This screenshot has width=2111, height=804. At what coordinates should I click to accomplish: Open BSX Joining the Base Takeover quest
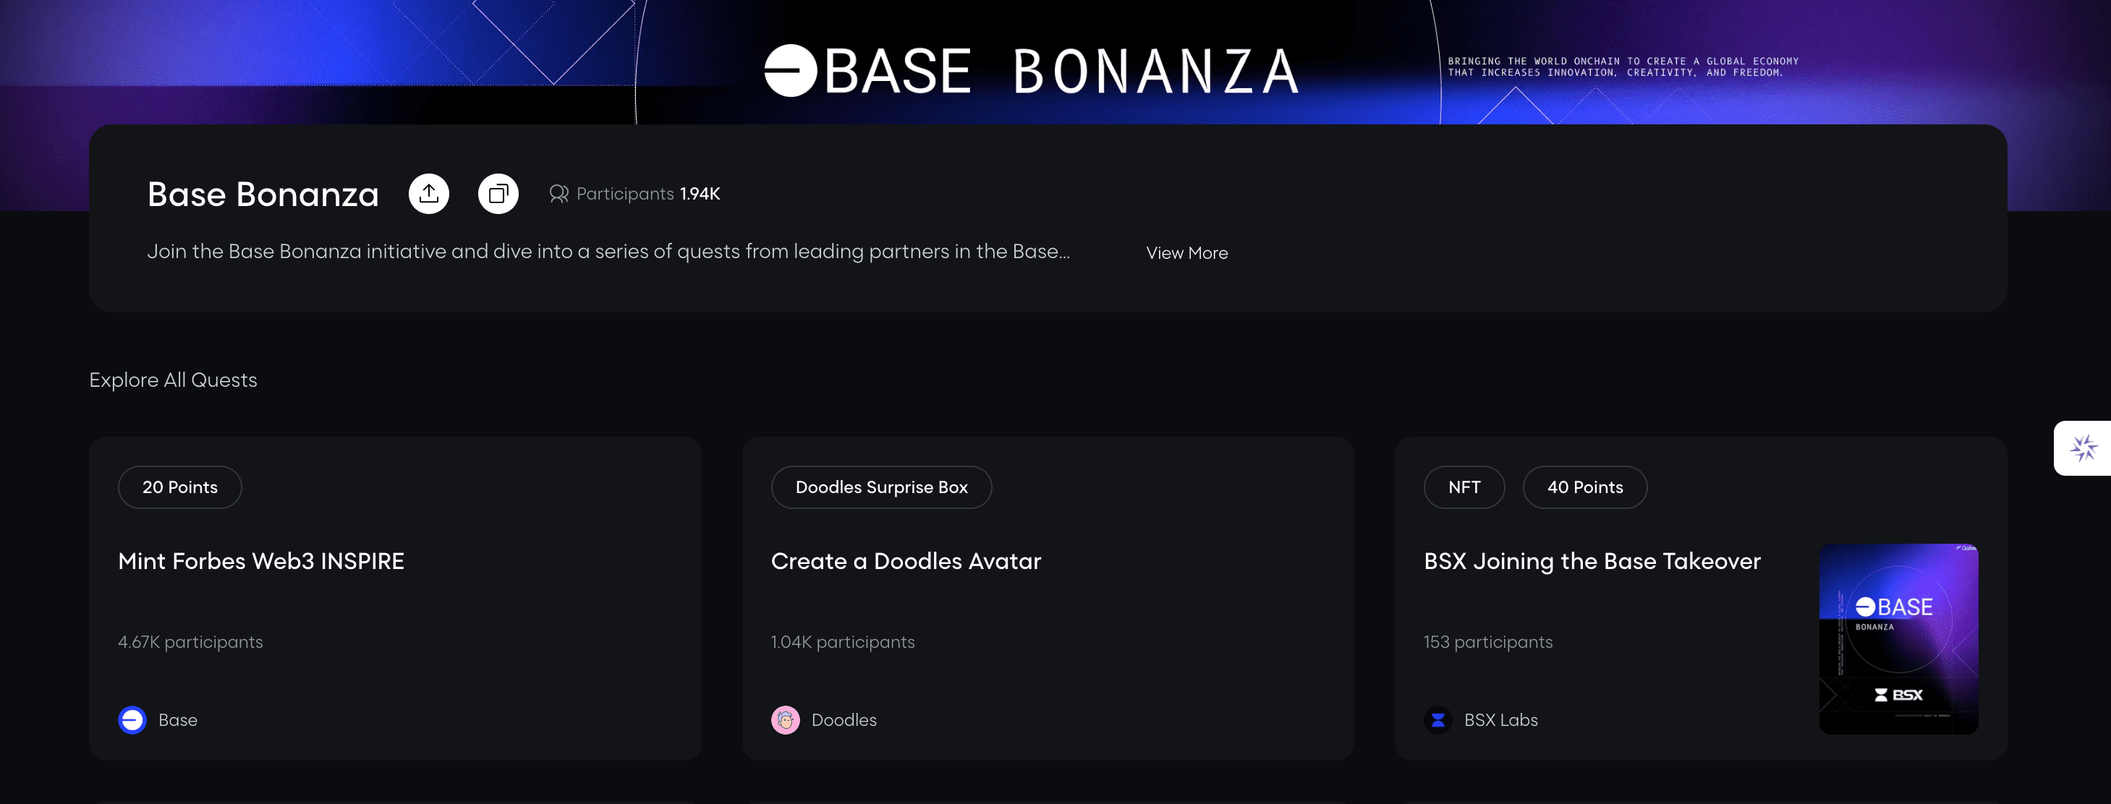(x=1592, y=561)
